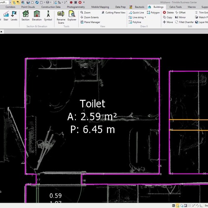The height and width of the screenshot is (208, 208).
Task: Choose the Symbol tool
Action: 48,16
